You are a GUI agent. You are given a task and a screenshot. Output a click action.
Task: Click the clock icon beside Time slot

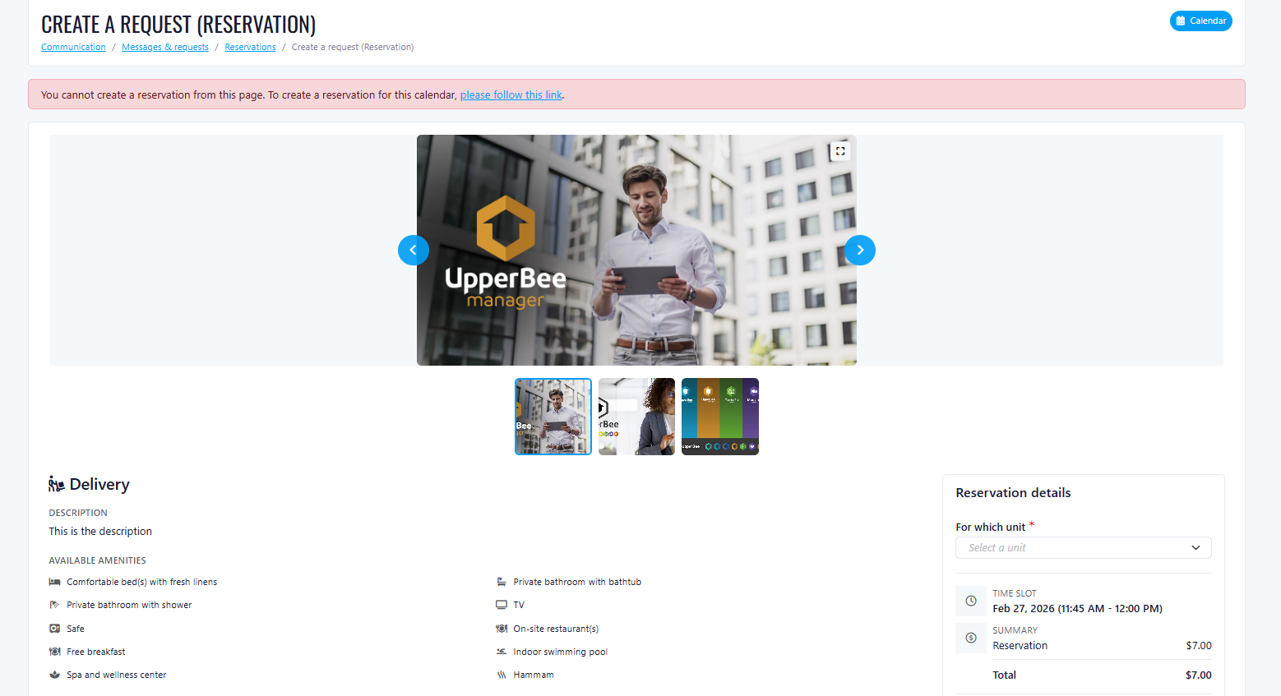(x=971, y=601)
